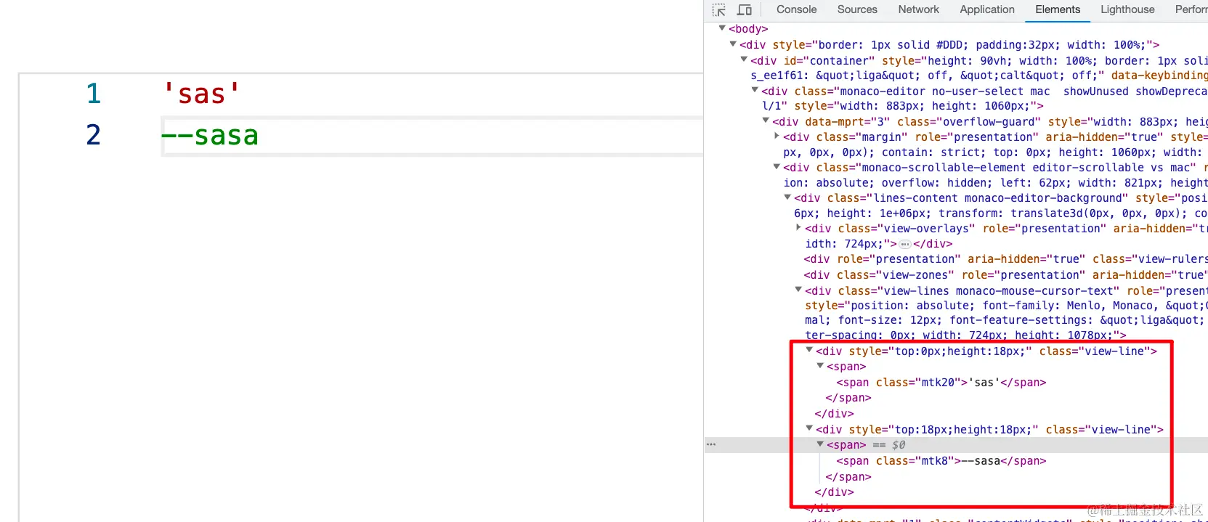Switch to the Sources tab

point(857,9)
